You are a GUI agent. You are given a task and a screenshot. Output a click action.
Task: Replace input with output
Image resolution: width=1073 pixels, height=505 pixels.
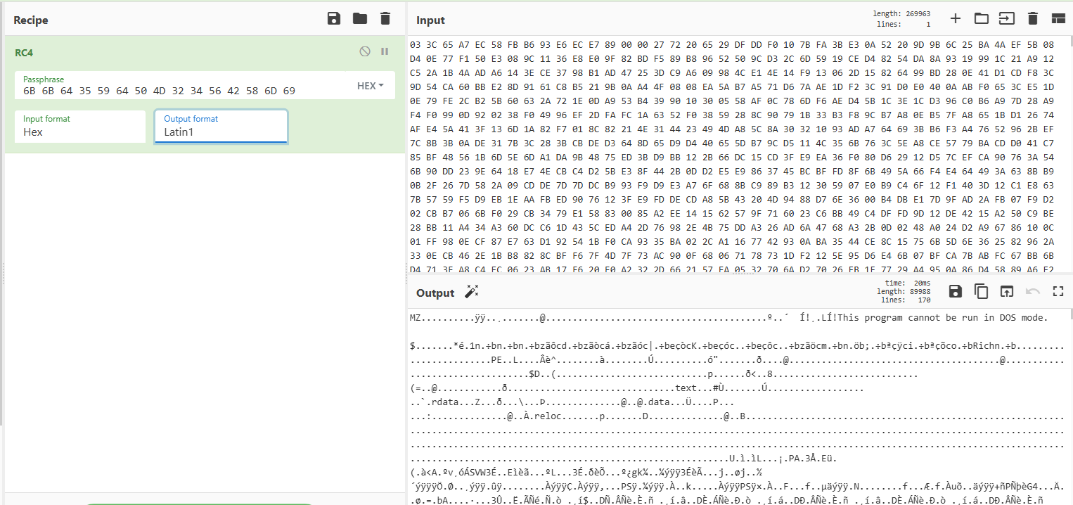click(1007, 291)
